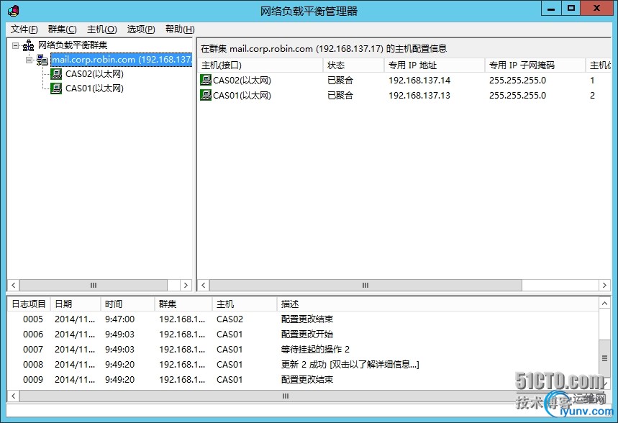This screenshot has height=423, width=618.
Task: Sort by 主机(接口) column header
Action: [260, 65]
